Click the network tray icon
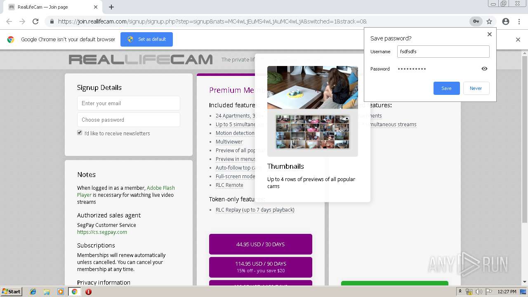 469,292
